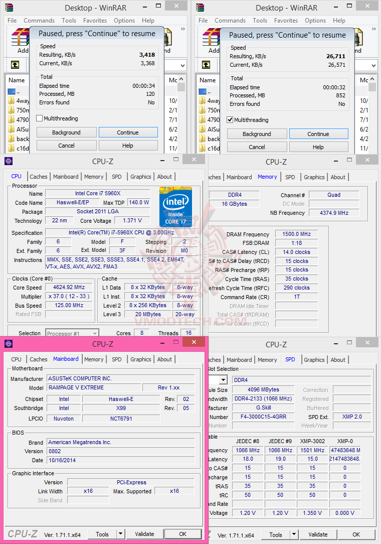Click Continue in left WinRAR dialog

tap(128, 132)
